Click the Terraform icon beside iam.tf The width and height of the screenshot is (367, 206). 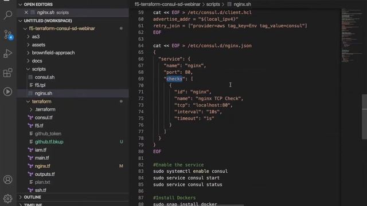point(30,150)
